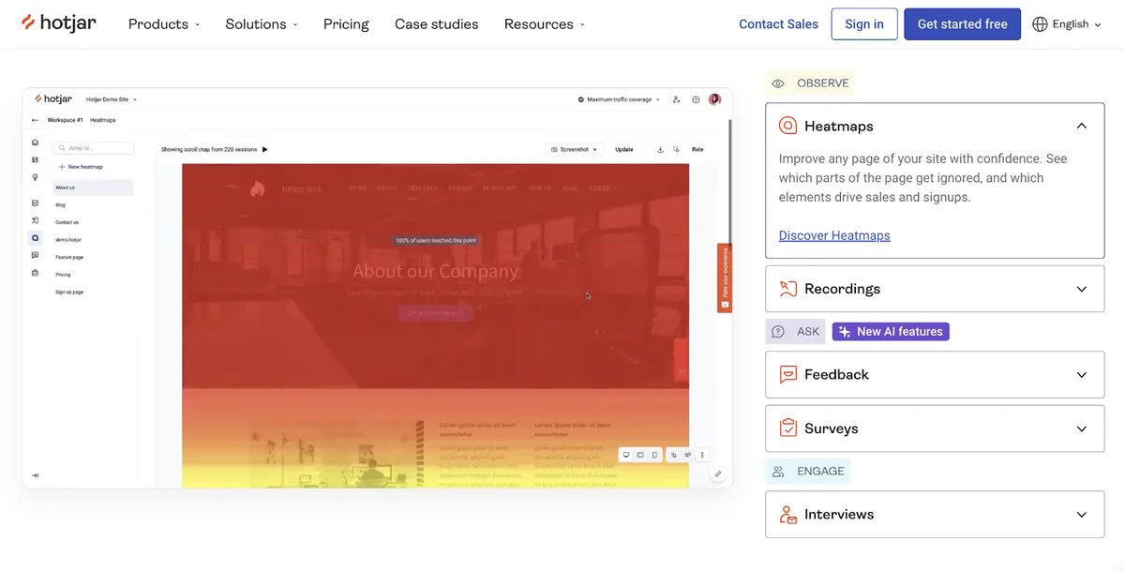Click the Heatmaps breadcrumb

click(103, 120)
